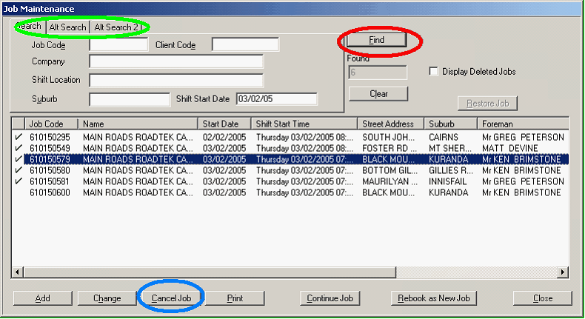Edit the Shift Start Date field
Screen dimensions: 585x319
(276, 98)
